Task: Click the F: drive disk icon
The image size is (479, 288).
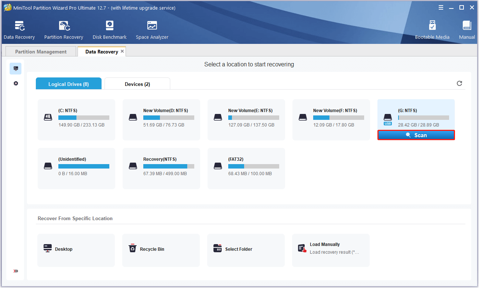Action: [303, 117]
